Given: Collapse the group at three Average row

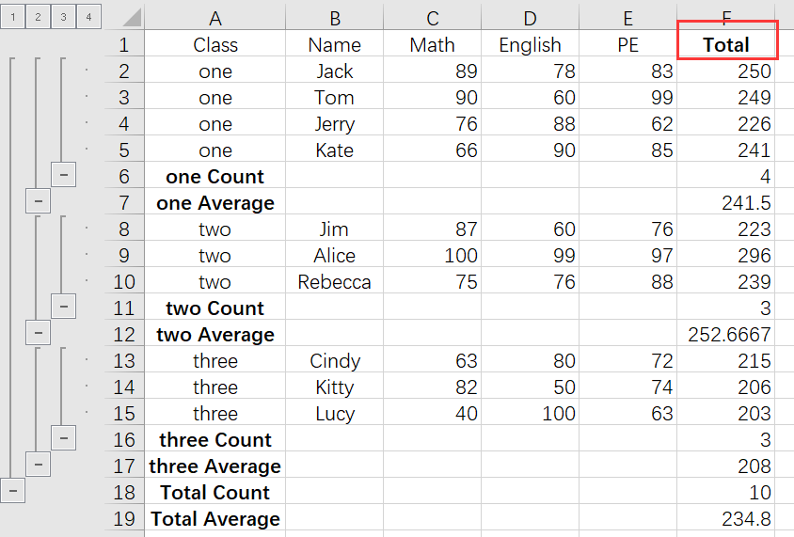Looking at the screenshot, I should [38, 465].
